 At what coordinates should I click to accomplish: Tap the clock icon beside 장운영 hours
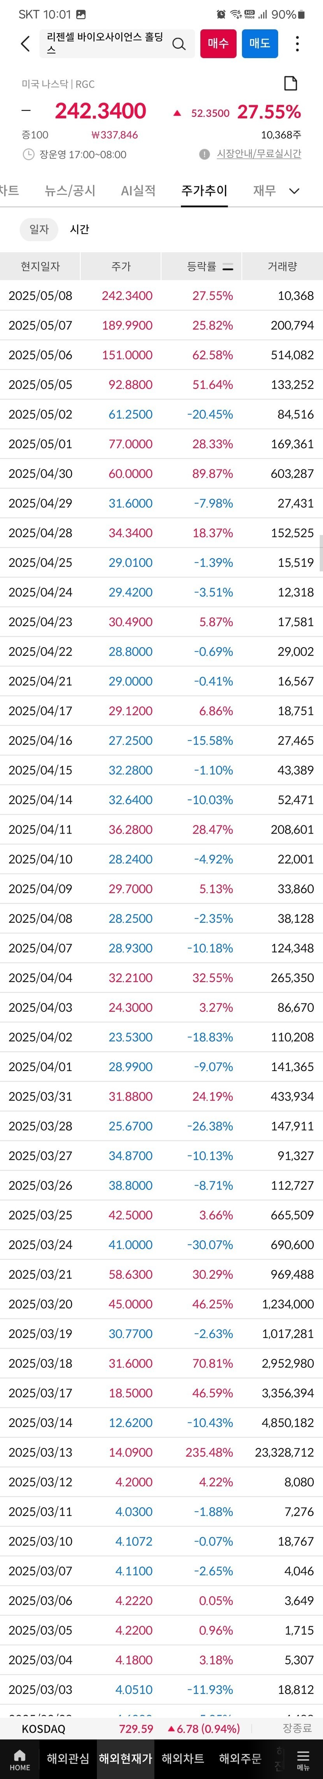click(x=28, y=155)
